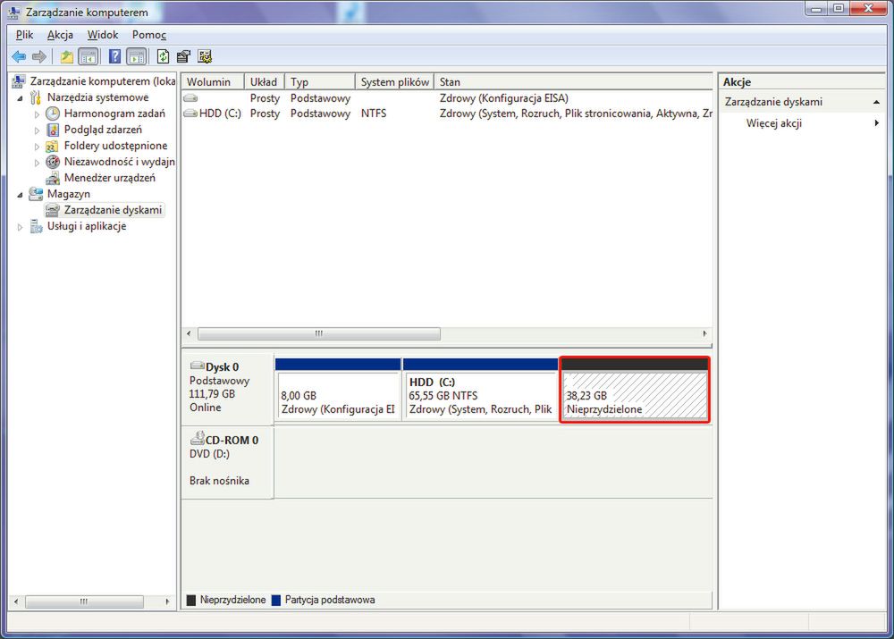Sort by the Wolumin column header
Image resolution: width=894 pixels, height=639 pixels.
[213, 82]
